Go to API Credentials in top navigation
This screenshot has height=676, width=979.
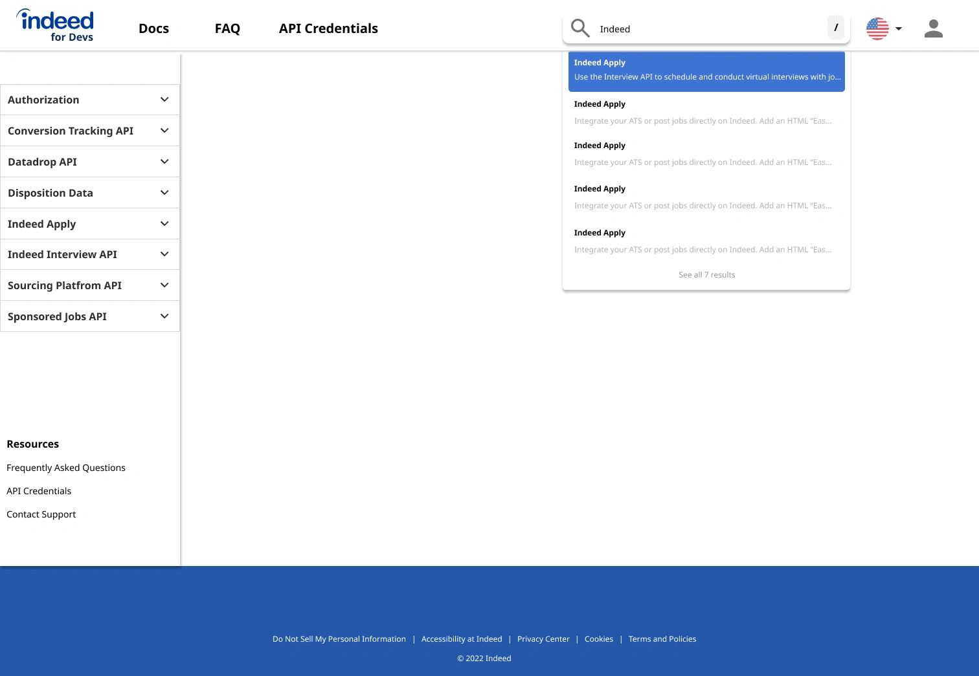328,28
